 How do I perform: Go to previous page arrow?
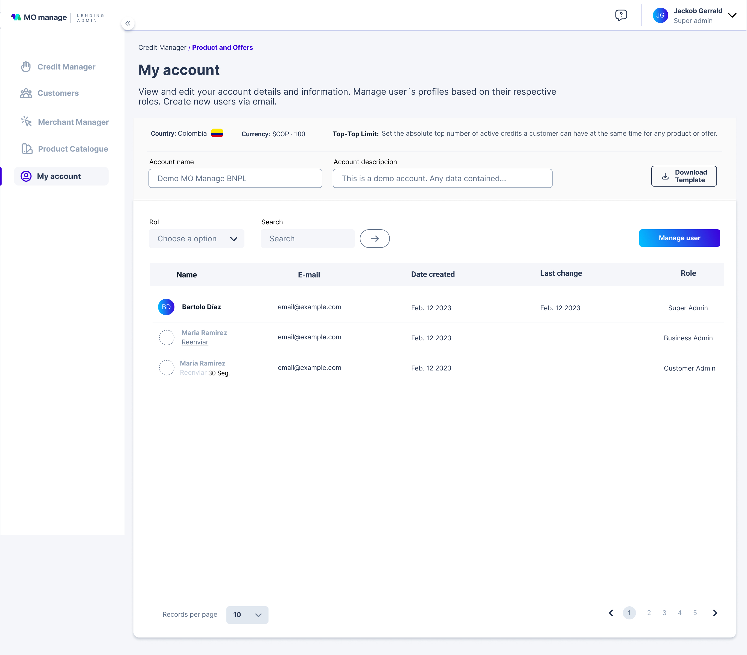pos(611,613)
